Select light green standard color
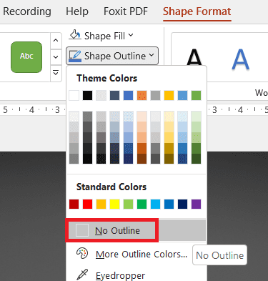The width and height of the screenshot is (268, 281). coord(128,204)
